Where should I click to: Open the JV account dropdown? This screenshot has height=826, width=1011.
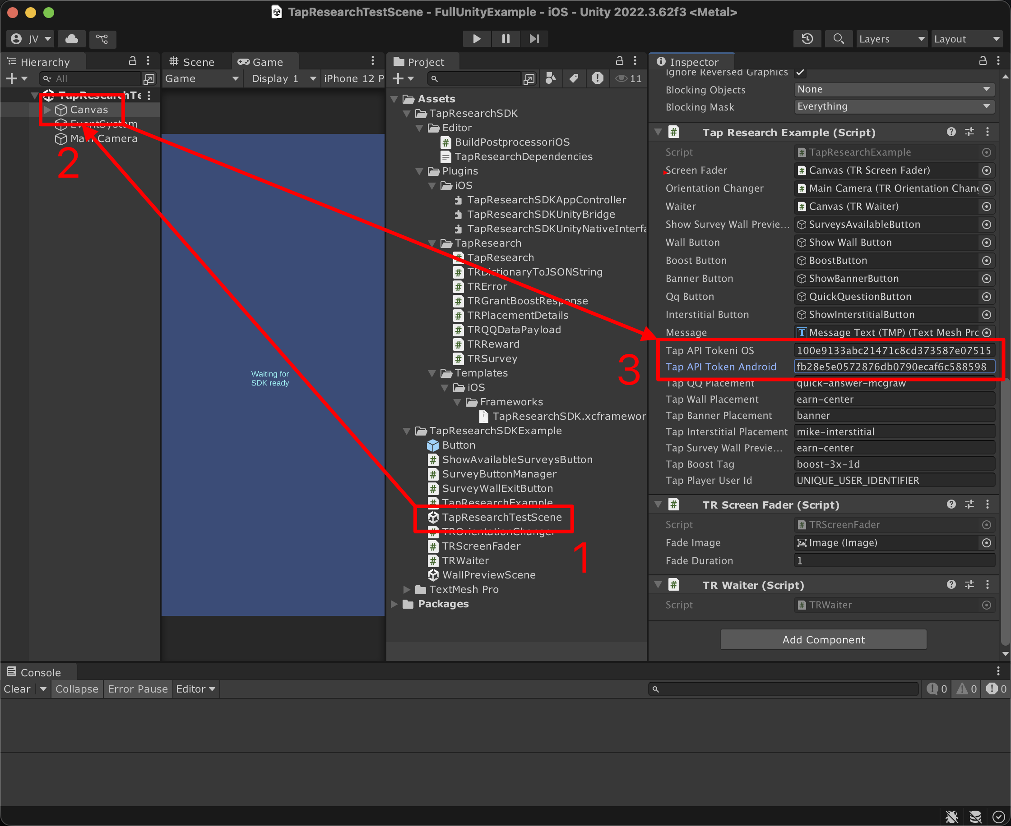coord(31,39)
